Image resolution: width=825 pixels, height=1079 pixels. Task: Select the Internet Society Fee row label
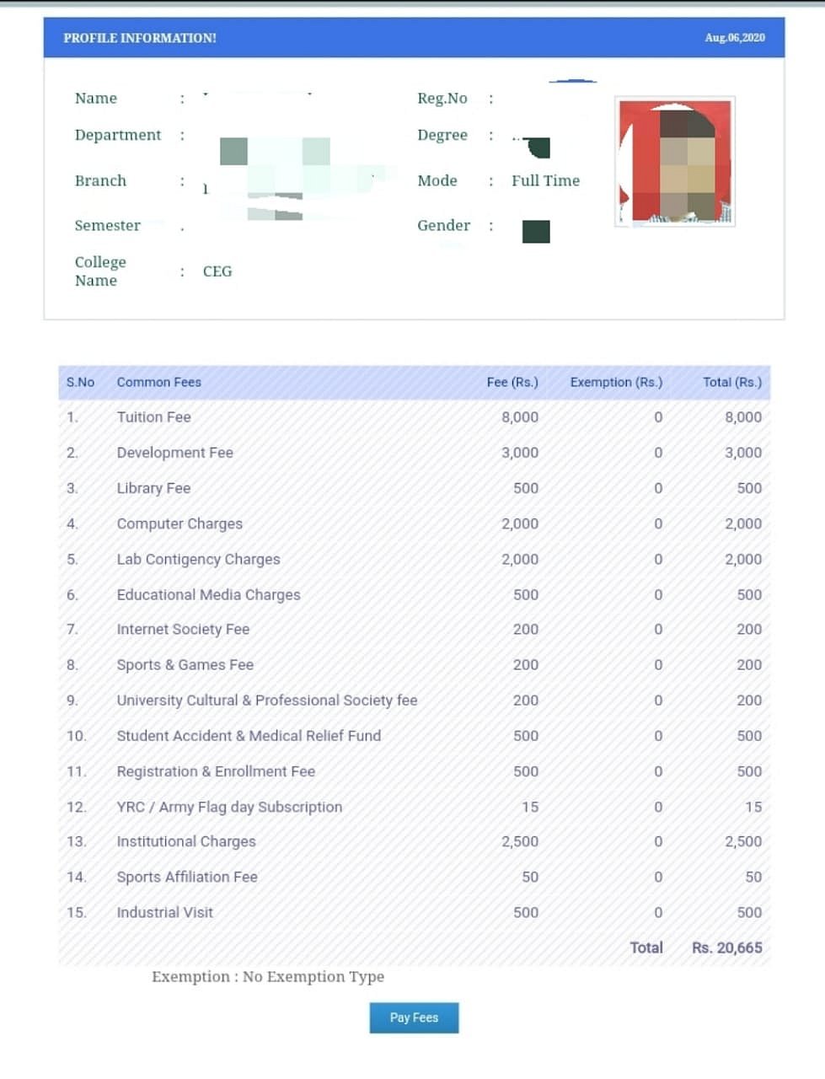coord(183,630)
